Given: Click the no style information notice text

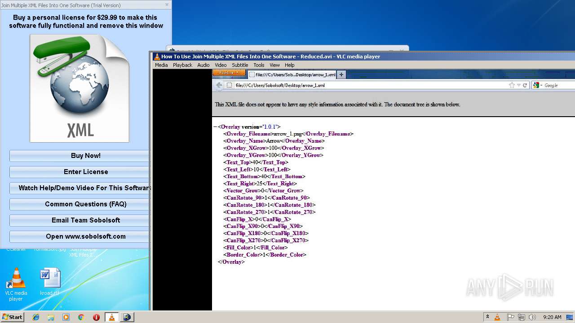Looking at the screenshot, I should click(337, 105).
